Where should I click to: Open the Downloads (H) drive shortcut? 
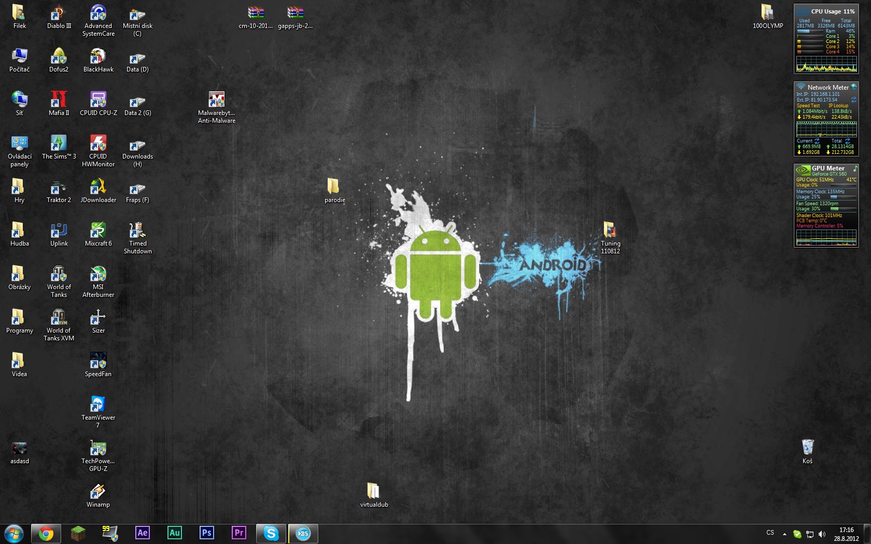click(x=138, y=151)
